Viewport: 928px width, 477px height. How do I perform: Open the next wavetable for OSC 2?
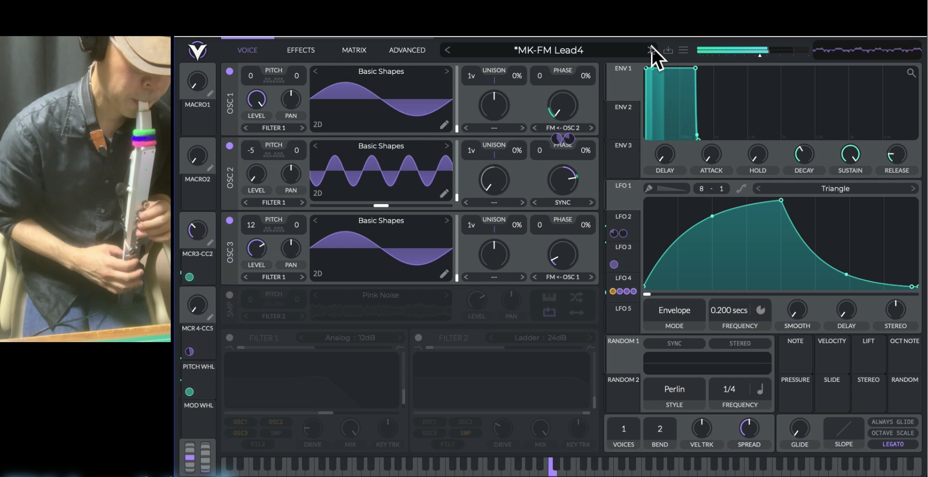(x=447, y=146)
